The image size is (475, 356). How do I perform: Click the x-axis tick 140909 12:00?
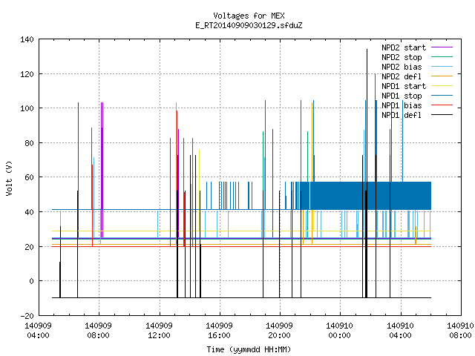click(159, 331)
